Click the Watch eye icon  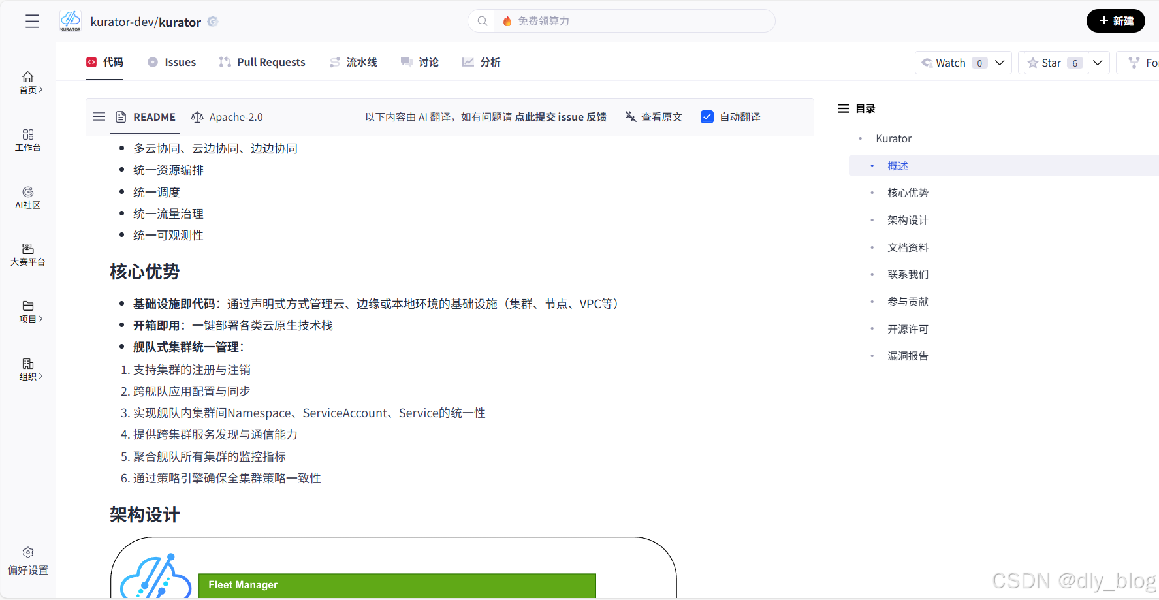click(x=927, y=63)
